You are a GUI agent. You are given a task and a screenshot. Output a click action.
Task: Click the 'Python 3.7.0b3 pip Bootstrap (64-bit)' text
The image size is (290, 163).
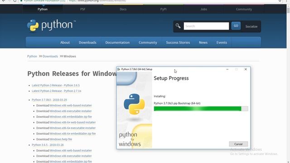177,103
